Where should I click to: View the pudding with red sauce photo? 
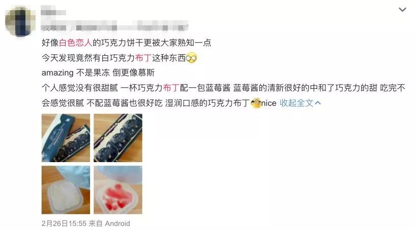point(118,189)
